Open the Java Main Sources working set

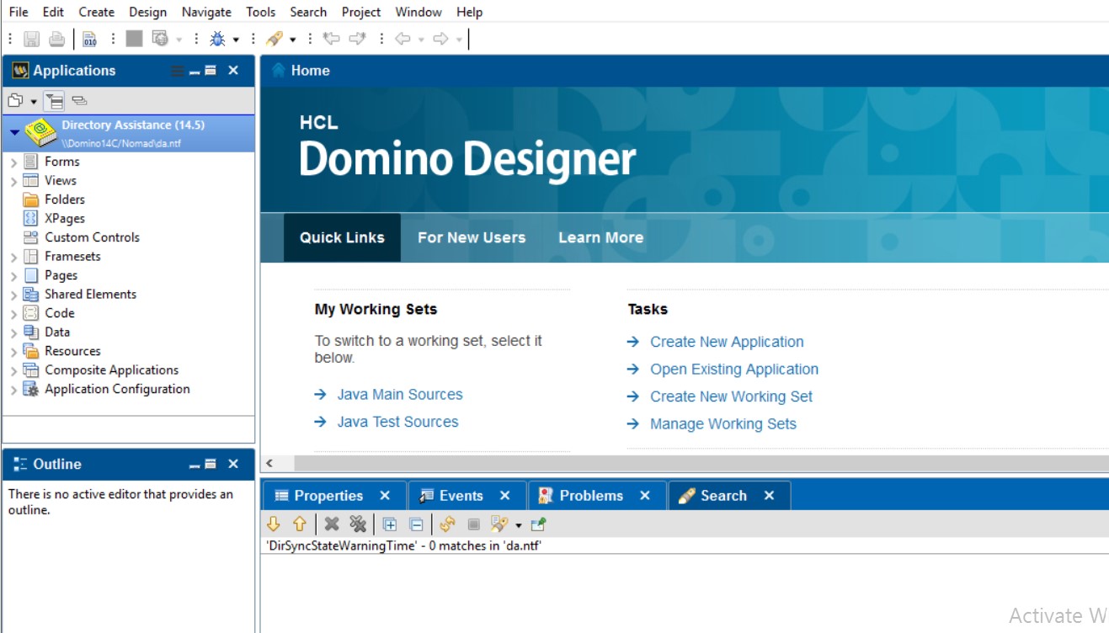tap(399, 394)
